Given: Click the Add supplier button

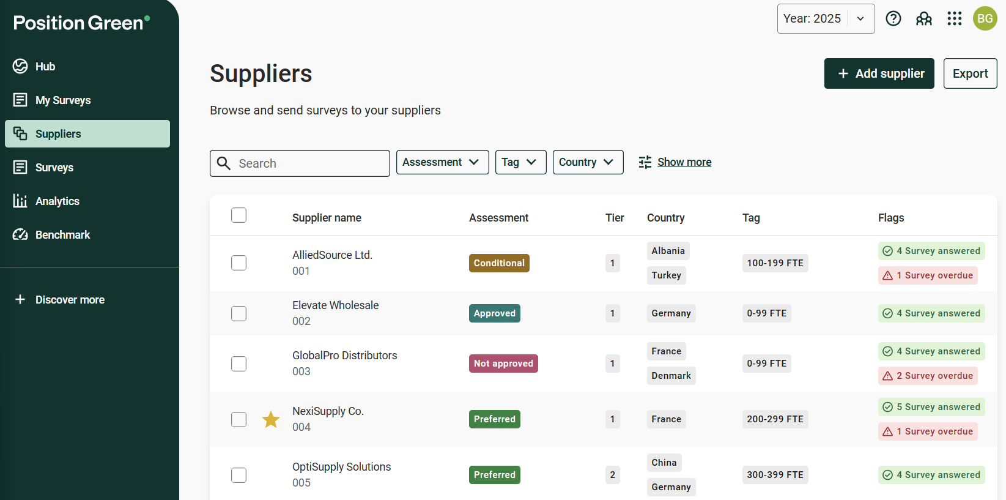Looking at the screenshot, I should 879,73.
